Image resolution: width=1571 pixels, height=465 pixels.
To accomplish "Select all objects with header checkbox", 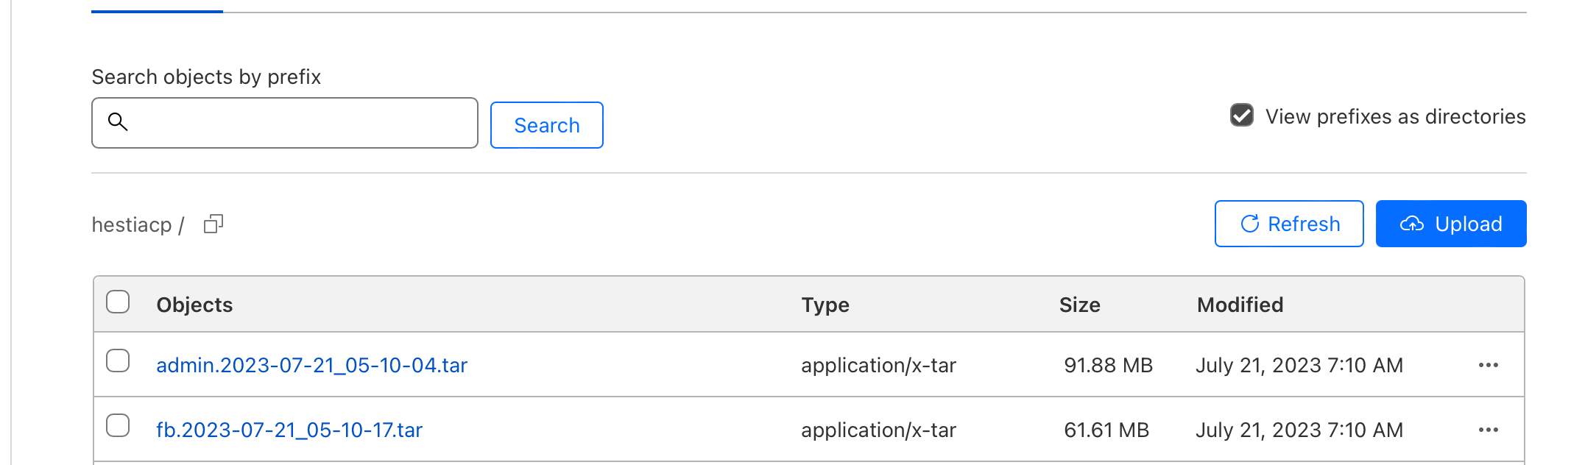I will pyautogui.click(x=118, y=302).
